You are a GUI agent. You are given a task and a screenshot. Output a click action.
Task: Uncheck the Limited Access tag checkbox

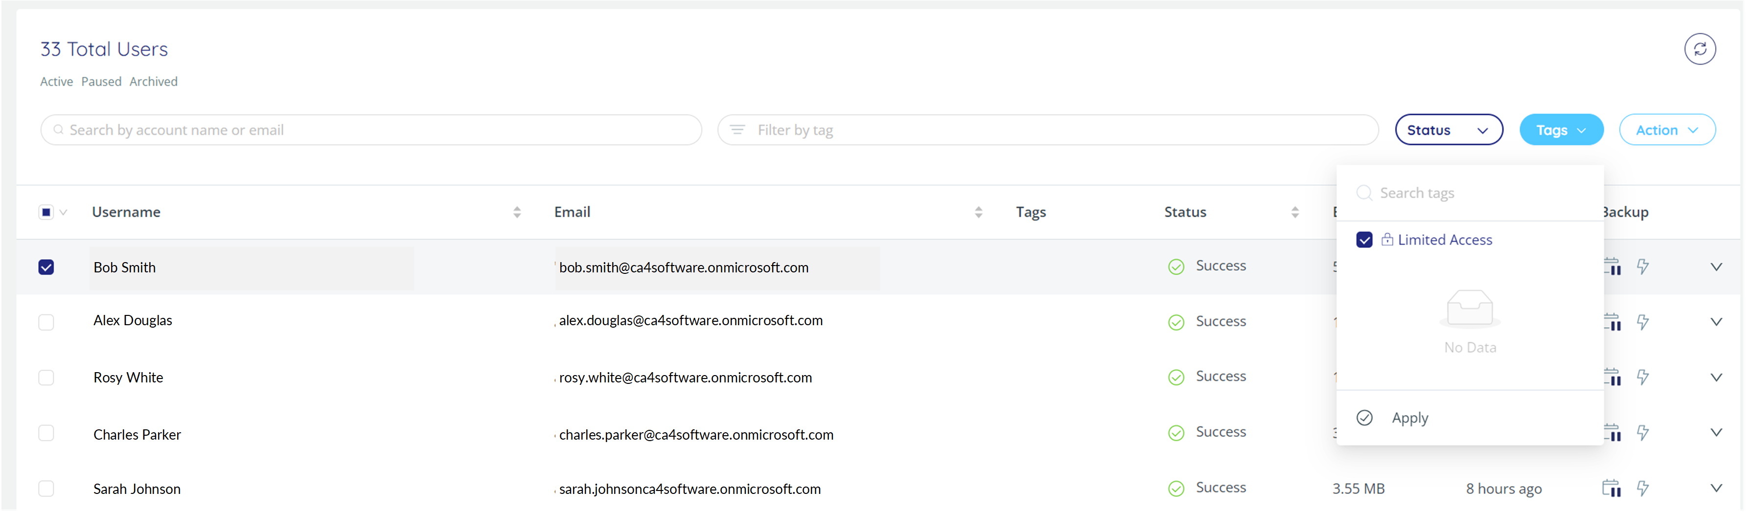(x=1364, y=239)
